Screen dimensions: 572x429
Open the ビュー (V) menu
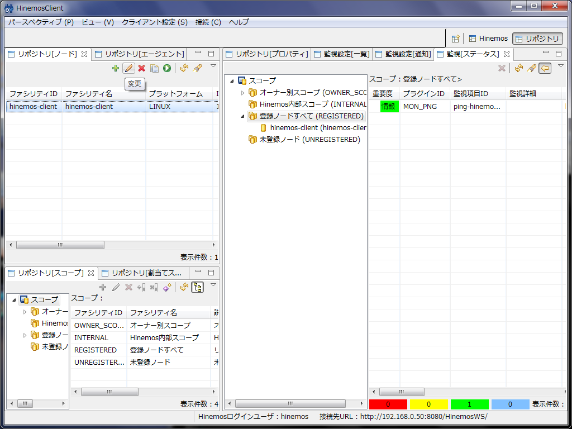point(98,22)
